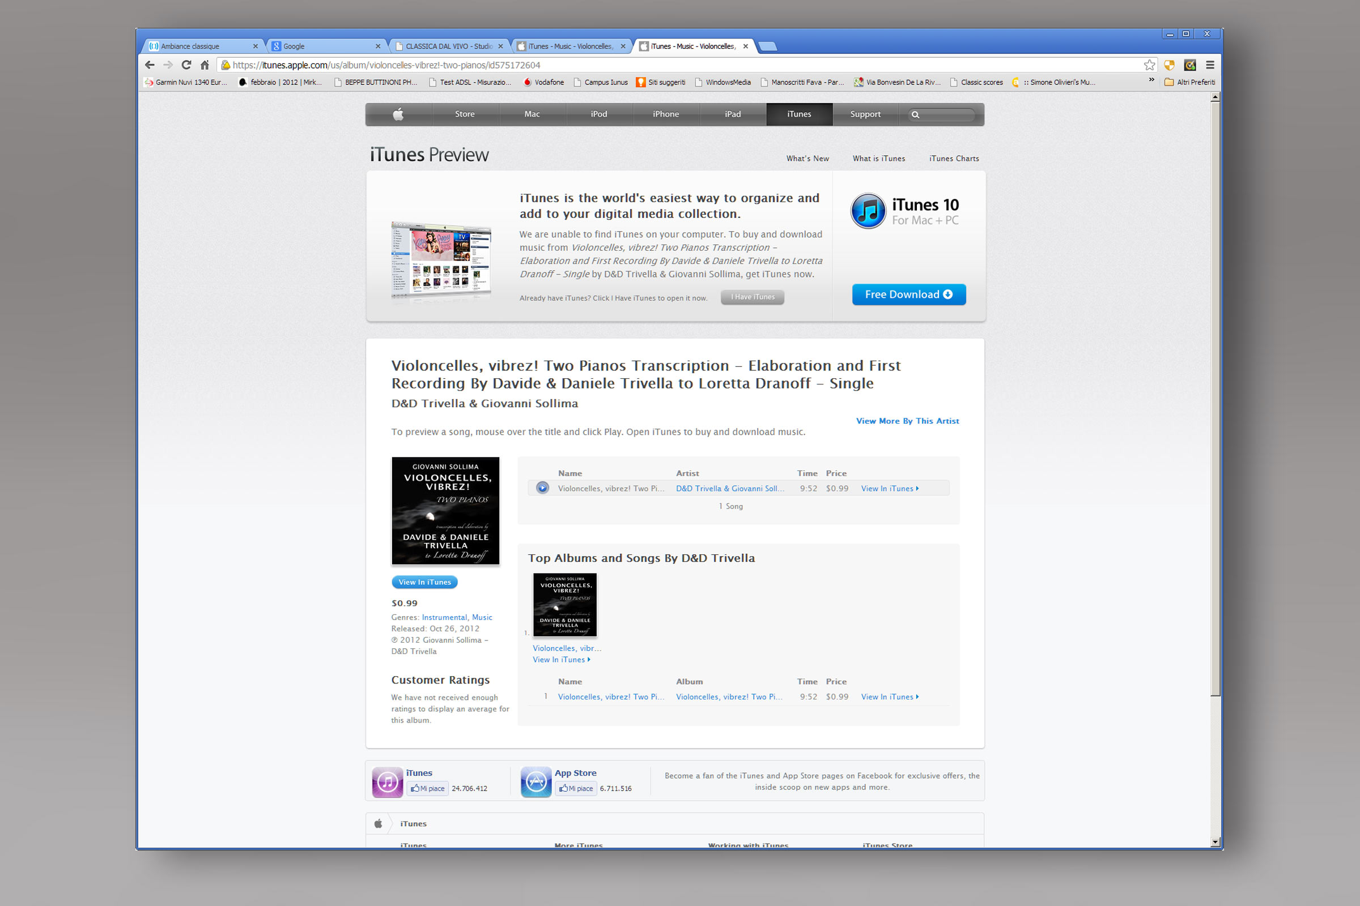Screen dimensions: 1360x906
Task: Open iPhone in Apple navigation
Action: pos(666,114)
